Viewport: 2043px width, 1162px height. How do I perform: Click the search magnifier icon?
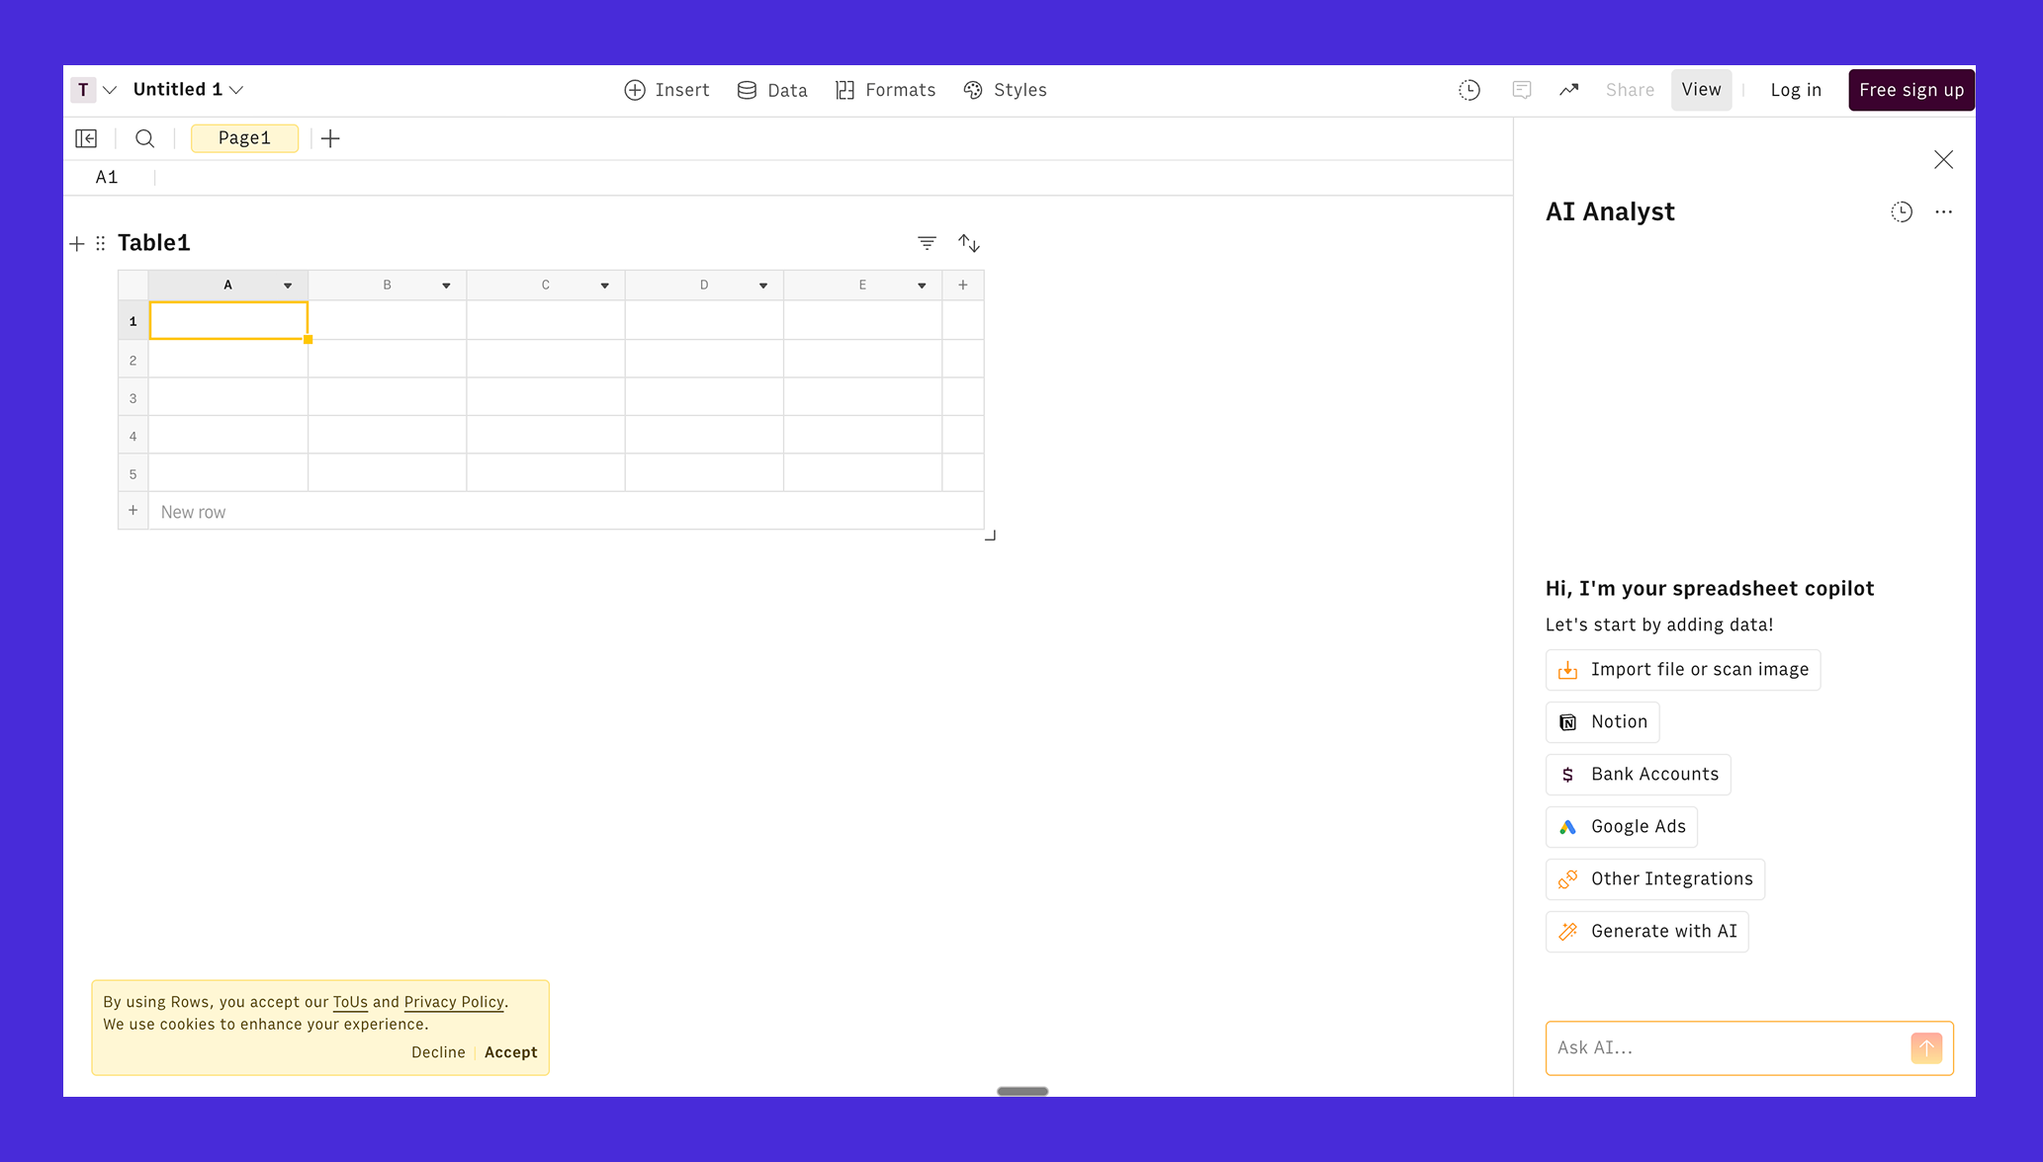tap(144, 138)
